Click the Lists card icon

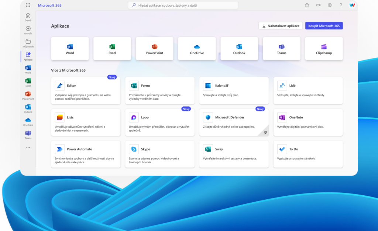[x=59, y=117]
